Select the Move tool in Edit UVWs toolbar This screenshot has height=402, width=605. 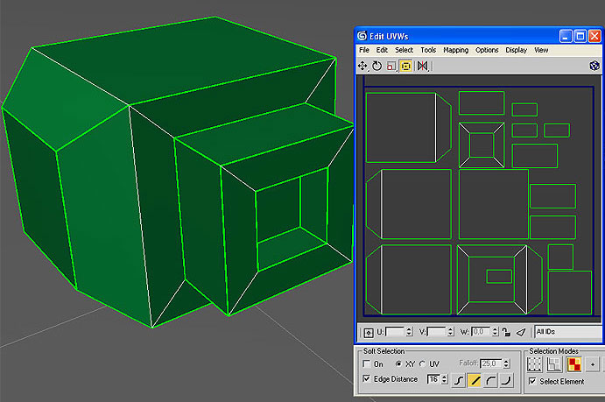362,66
